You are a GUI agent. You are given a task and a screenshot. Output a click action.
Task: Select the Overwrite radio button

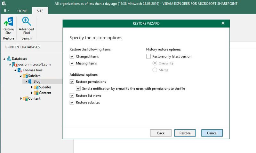tap(155, 63)
